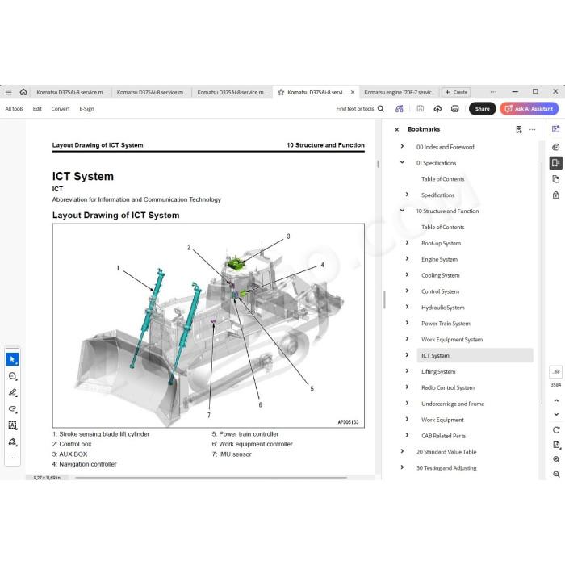Choose the freehand Draw tool
Image resolution: width=565 pixels, height=565 pixels.
tap(13, 409)
